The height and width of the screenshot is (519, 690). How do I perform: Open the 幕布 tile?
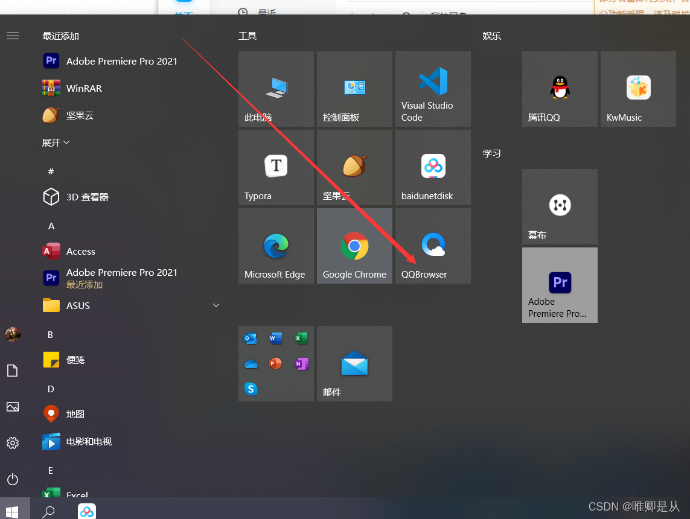click(560, 207)
